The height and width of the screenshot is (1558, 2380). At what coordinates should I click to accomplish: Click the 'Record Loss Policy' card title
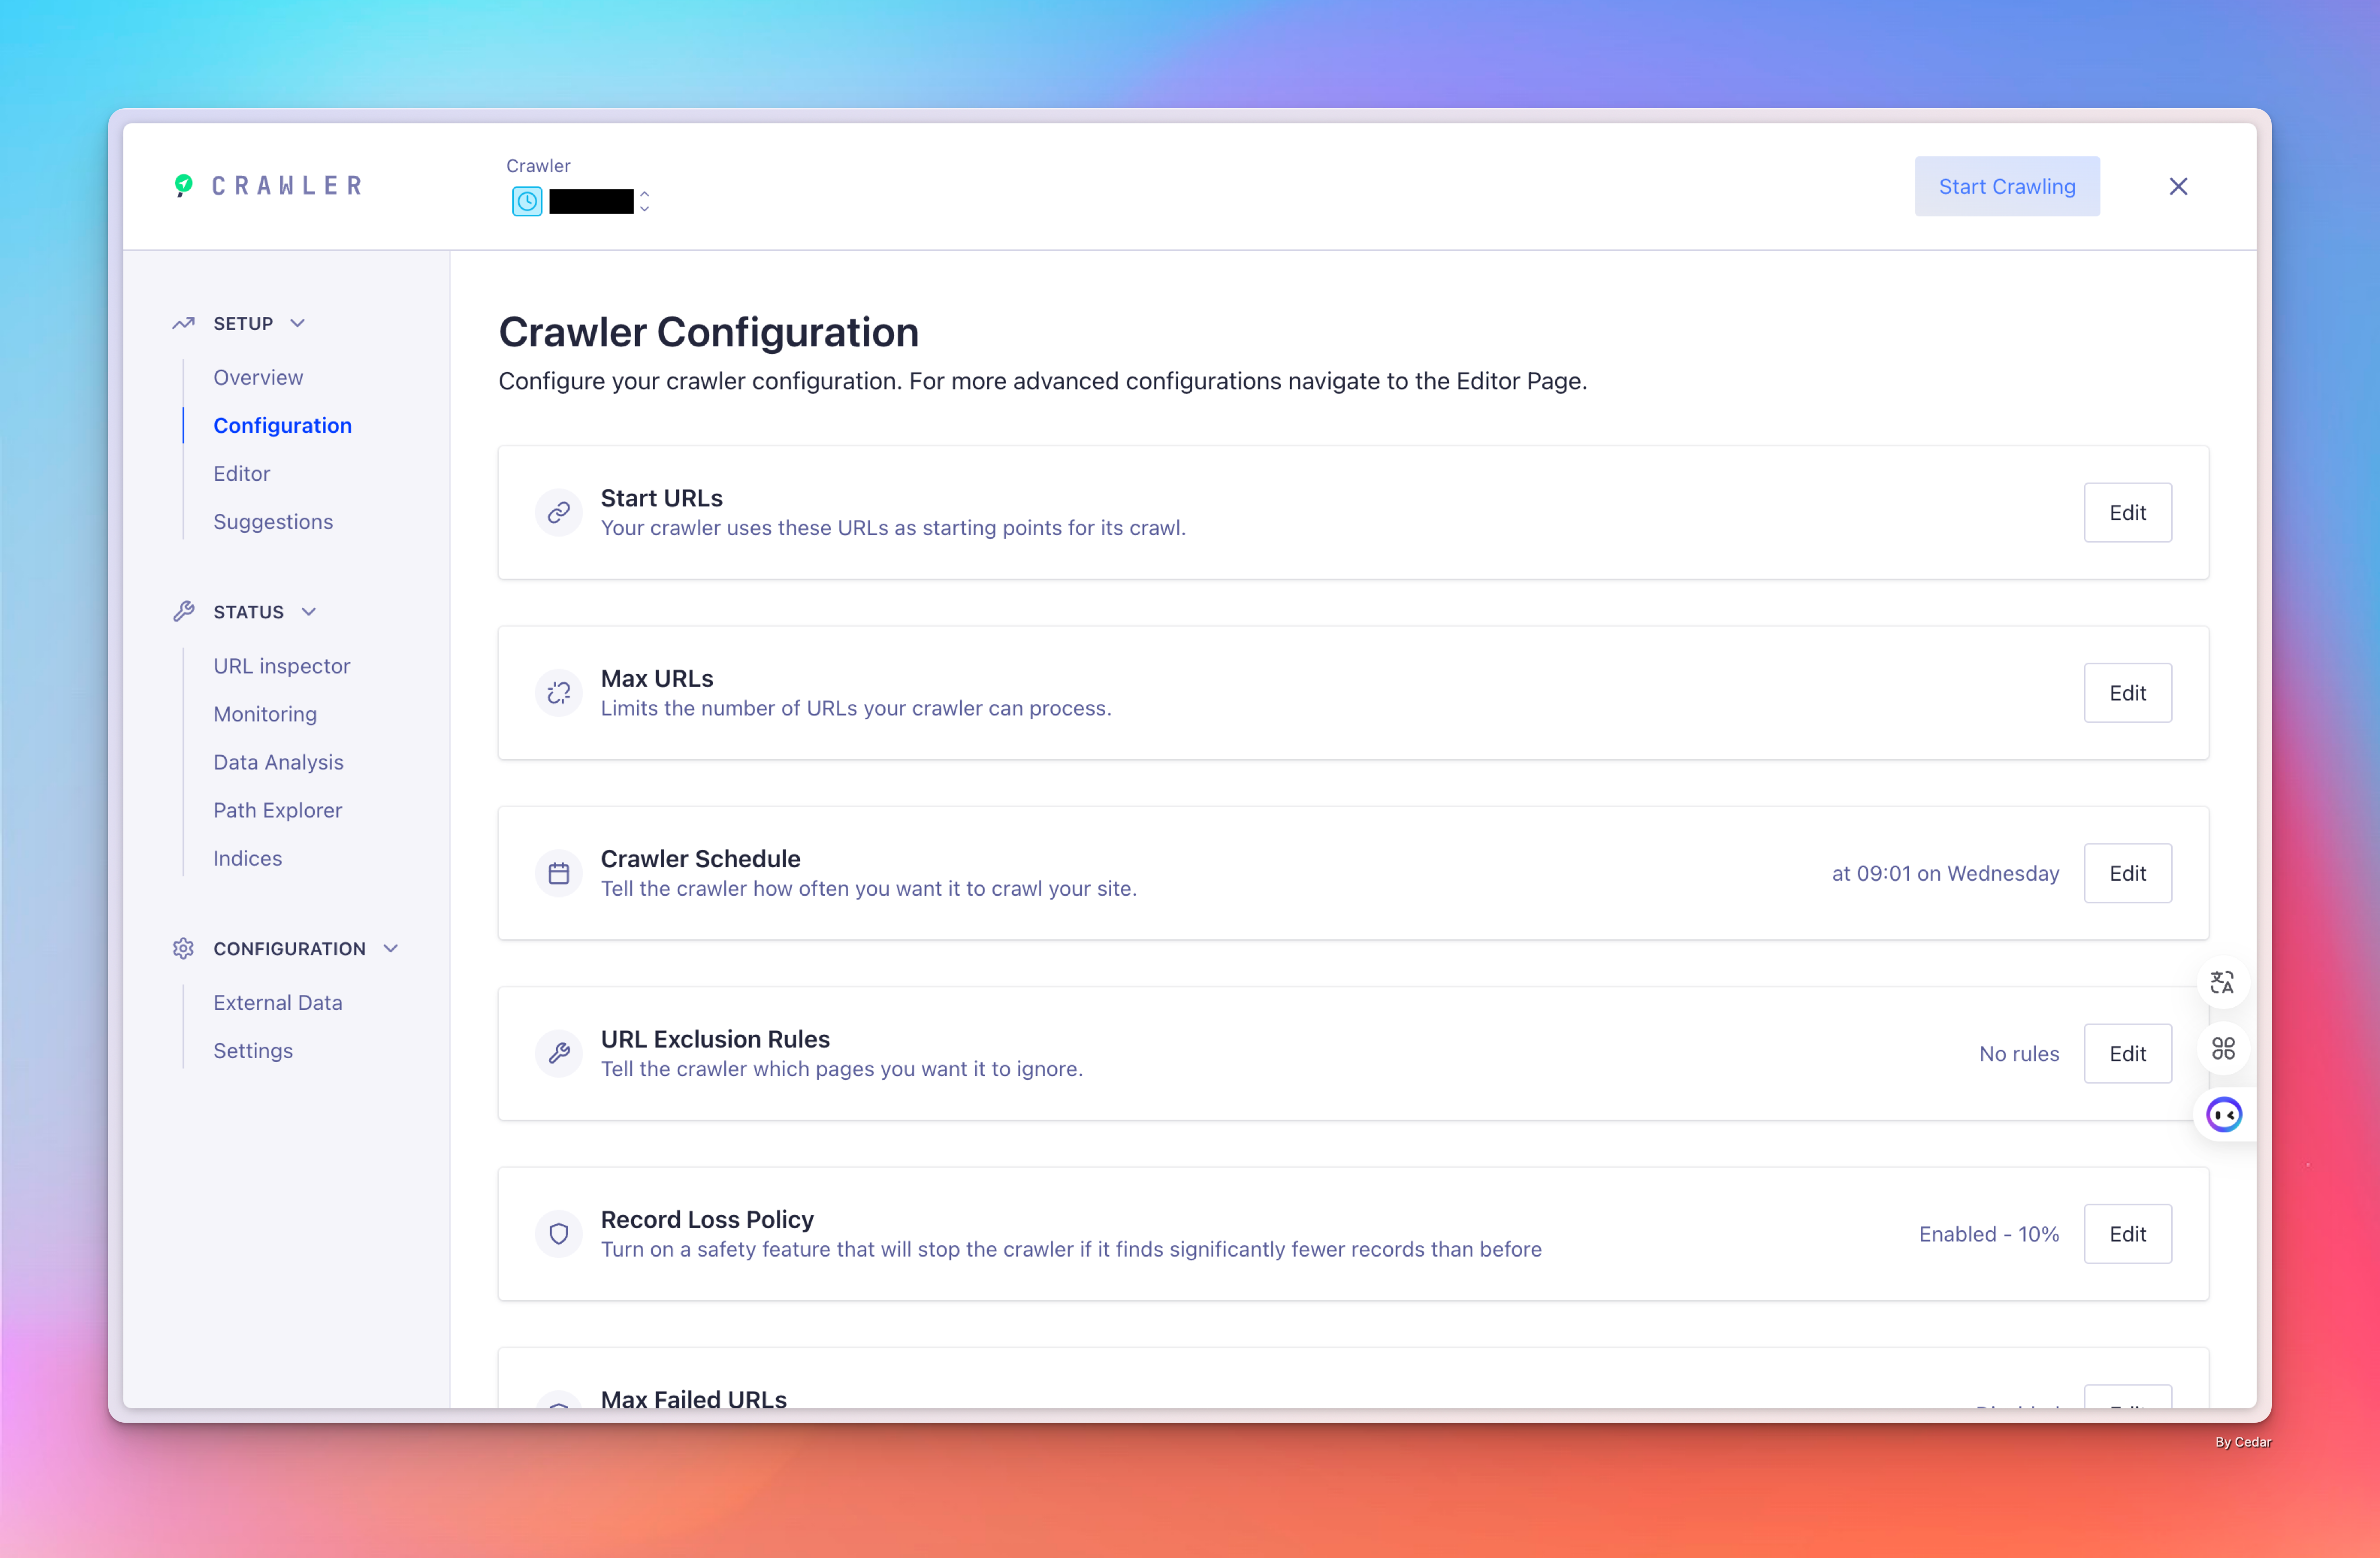707,1219
